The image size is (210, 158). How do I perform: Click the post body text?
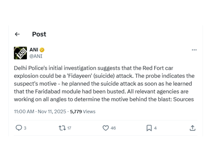pyautogui.click(x=104, y=84)
